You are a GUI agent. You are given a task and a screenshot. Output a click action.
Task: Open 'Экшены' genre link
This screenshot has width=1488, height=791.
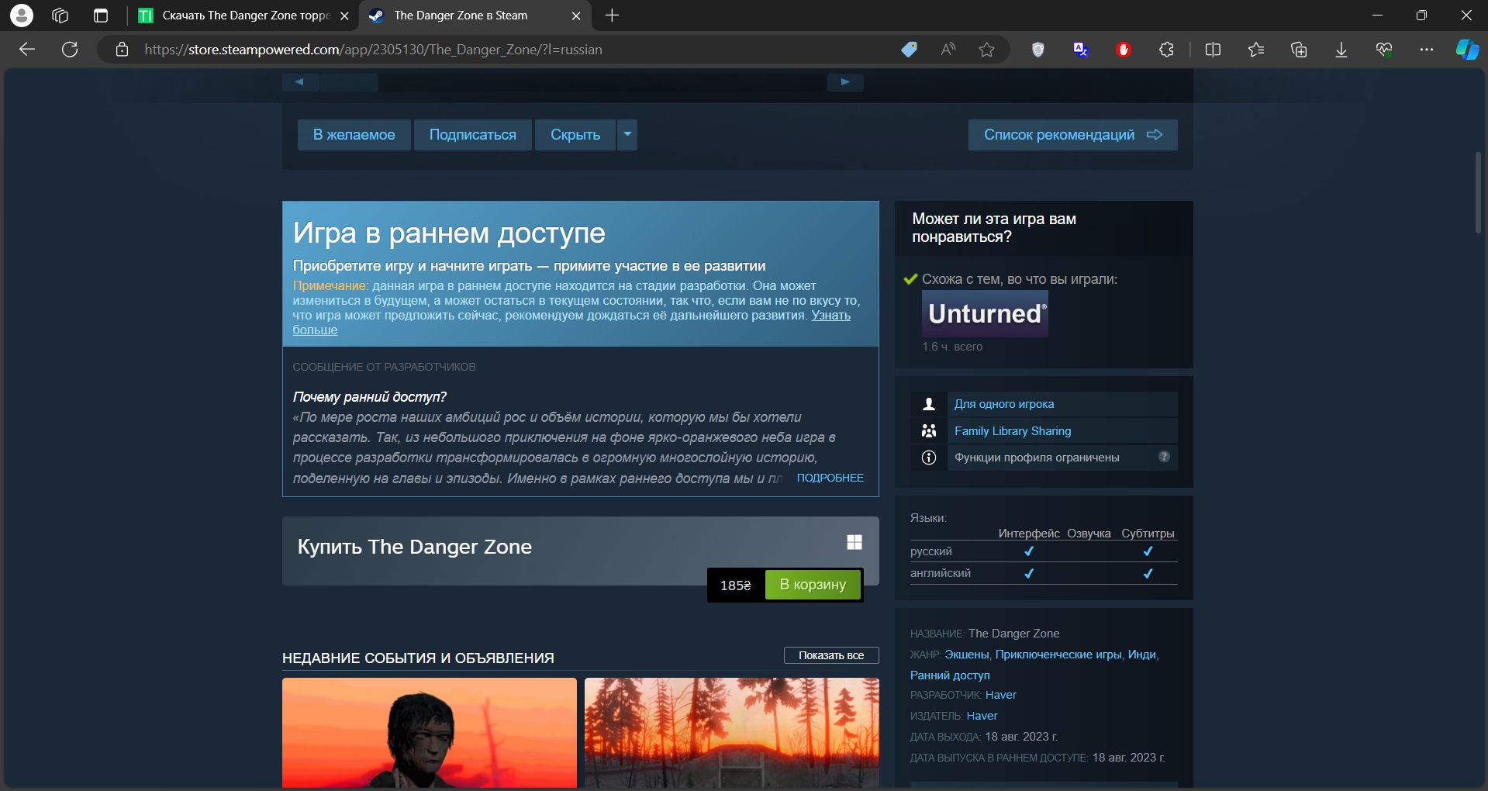(x=966, y=655)
